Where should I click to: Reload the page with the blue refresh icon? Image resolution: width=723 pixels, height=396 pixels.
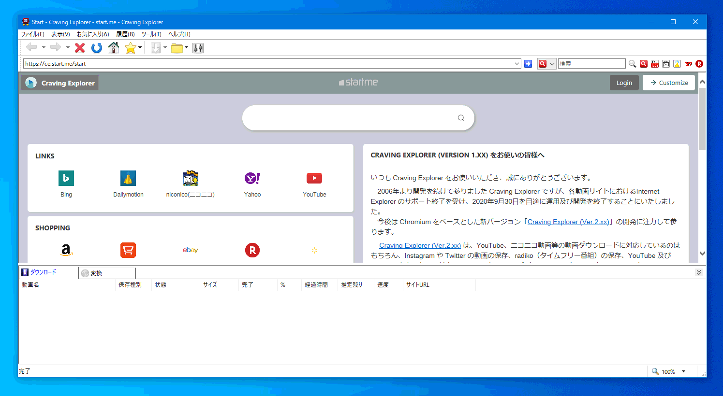coord(97,47)
